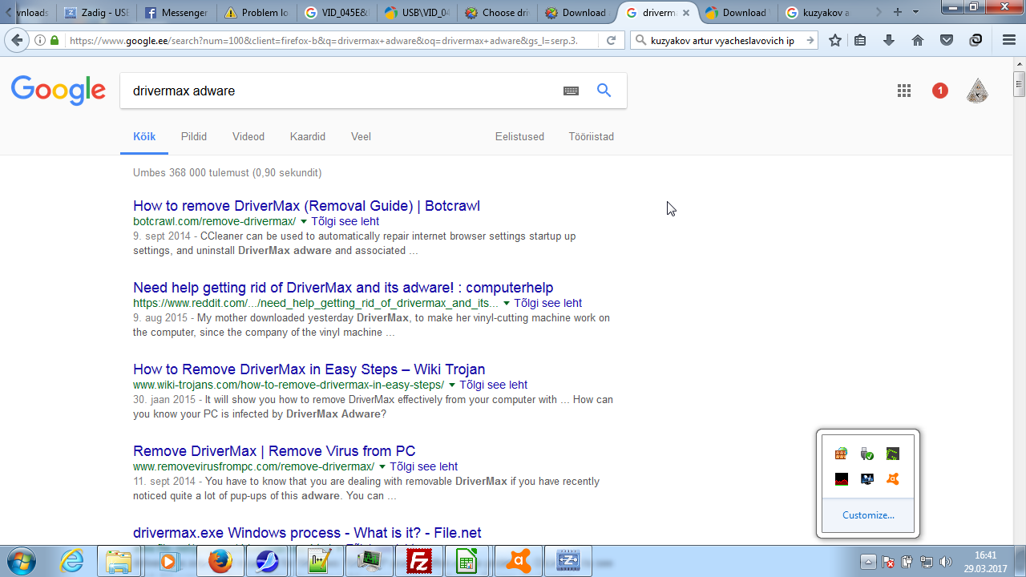Click the Google logo

pyautogui.click(x=59, y=91)
